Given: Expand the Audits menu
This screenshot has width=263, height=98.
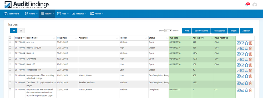Looking at the screenshot, I should click(31, 14).
